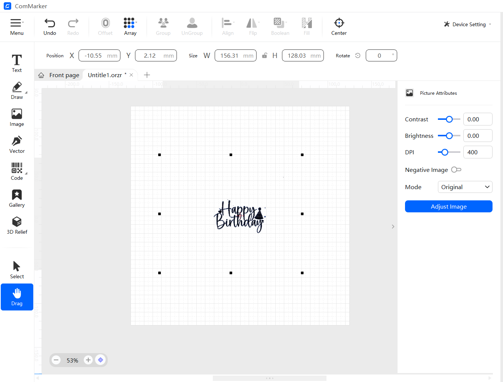Open the Vector tool
The image size is (503, 382).
pos(16,143)
